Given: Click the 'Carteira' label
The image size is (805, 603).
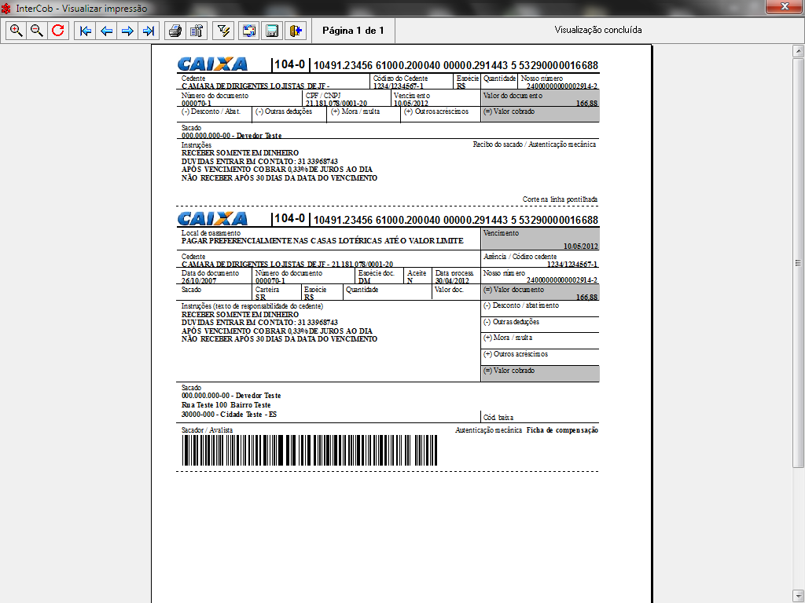Looking at the screenshot, I should pyautogui.click(x=267, y=290).
